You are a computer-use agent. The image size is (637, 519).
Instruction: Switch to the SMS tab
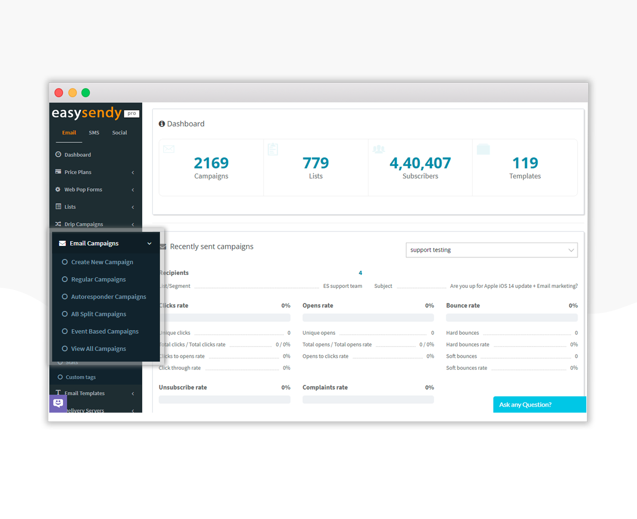tap(94, 133)
